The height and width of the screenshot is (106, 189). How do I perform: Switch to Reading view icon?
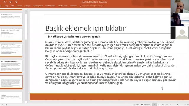(x=163, y=105)
